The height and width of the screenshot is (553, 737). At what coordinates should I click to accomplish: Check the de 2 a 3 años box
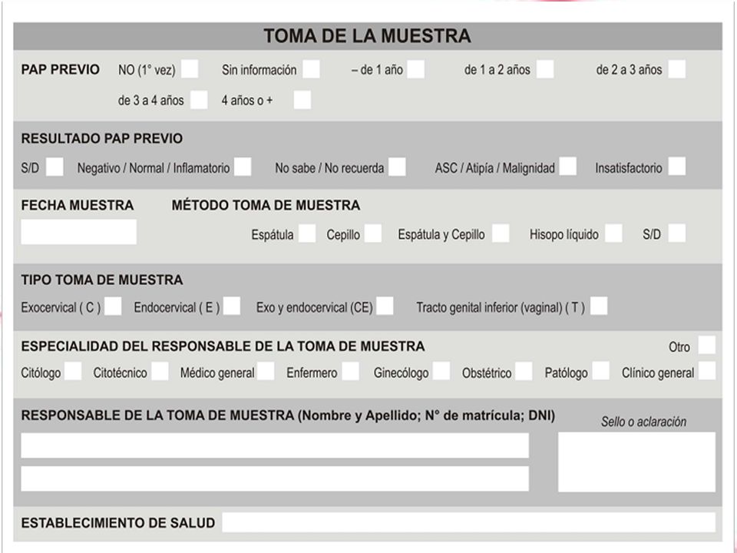tap(677, 69)
